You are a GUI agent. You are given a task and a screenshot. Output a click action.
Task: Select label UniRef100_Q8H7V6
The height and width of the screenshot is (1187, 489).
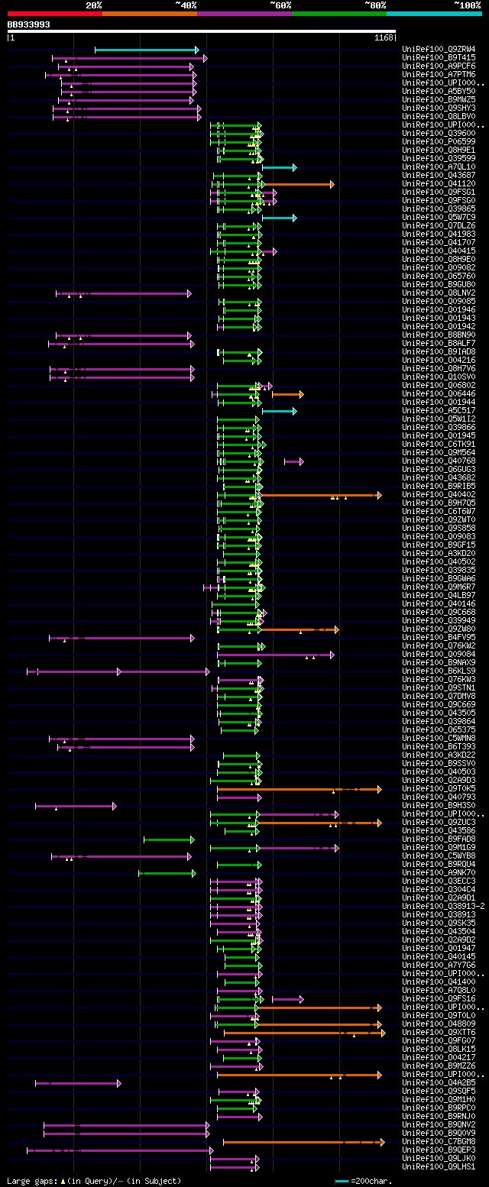439,368
